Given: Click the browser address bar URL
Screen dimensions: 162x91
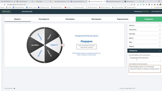Looking at the screenshot, I should 17,5.
